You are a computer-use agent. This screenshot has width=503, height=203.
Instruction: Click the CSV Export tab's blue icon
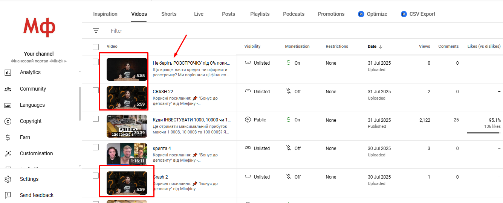[404, 14]
